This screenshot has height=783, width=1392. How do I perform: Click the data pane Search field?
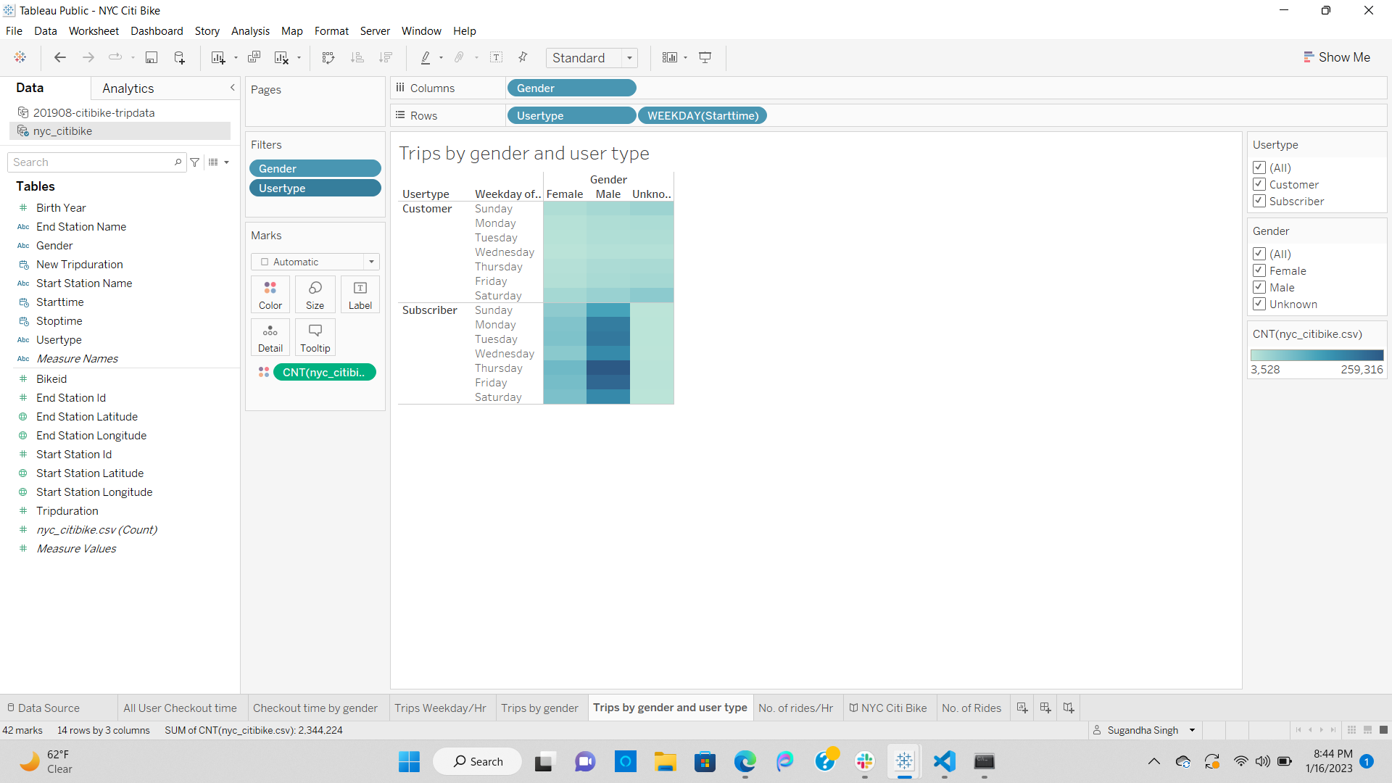(96, 162)
